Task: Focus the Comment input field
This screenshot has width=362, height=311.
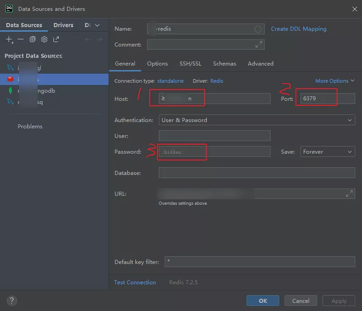Action: click(x=206, y=44)
